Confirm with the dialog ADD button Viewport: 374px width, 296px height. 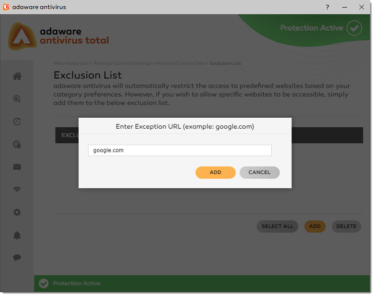(215, 173)
